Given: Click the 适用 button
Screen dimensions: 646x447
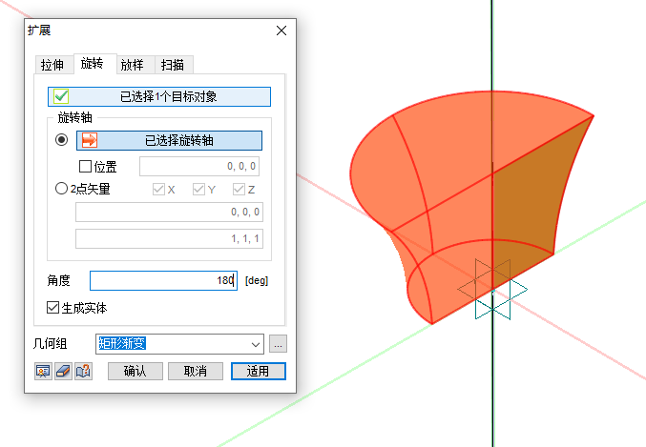Looking at the screenshot, I should pos(259,372).
